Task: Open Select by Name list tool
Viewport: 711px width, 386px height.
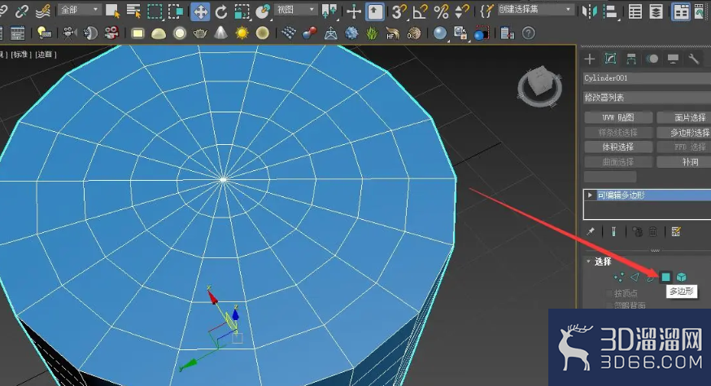Action: click(x=133, y=11)
